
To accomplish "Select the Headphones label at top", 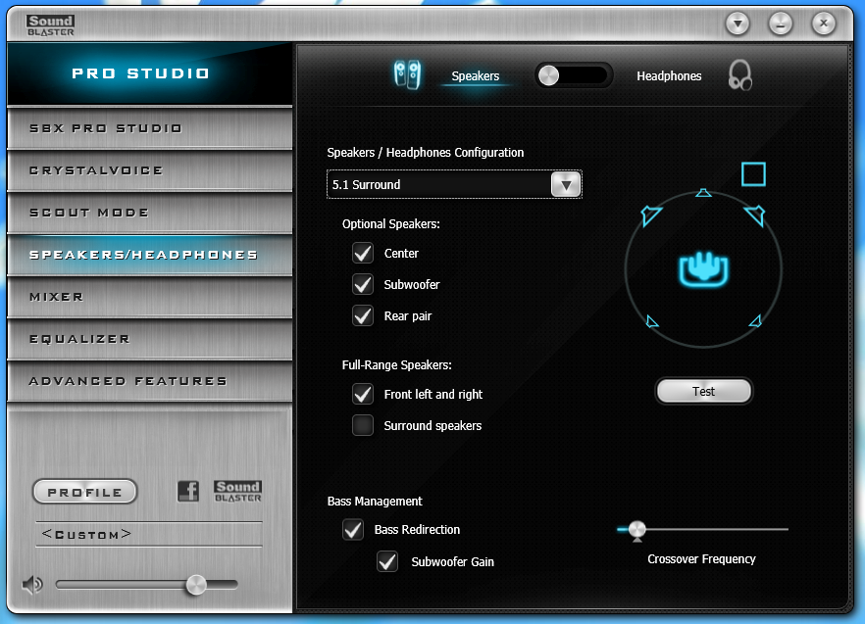I will [x=669, y=76].
